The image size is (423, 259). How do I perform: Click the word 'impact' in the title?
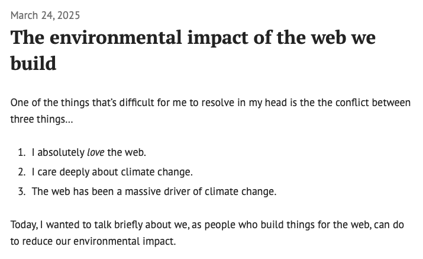[x=218, y=37]
